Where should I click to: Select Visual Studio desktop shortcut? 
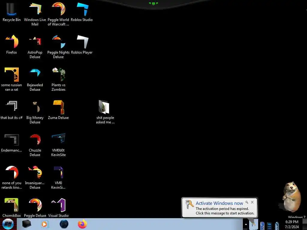[58, 208]
